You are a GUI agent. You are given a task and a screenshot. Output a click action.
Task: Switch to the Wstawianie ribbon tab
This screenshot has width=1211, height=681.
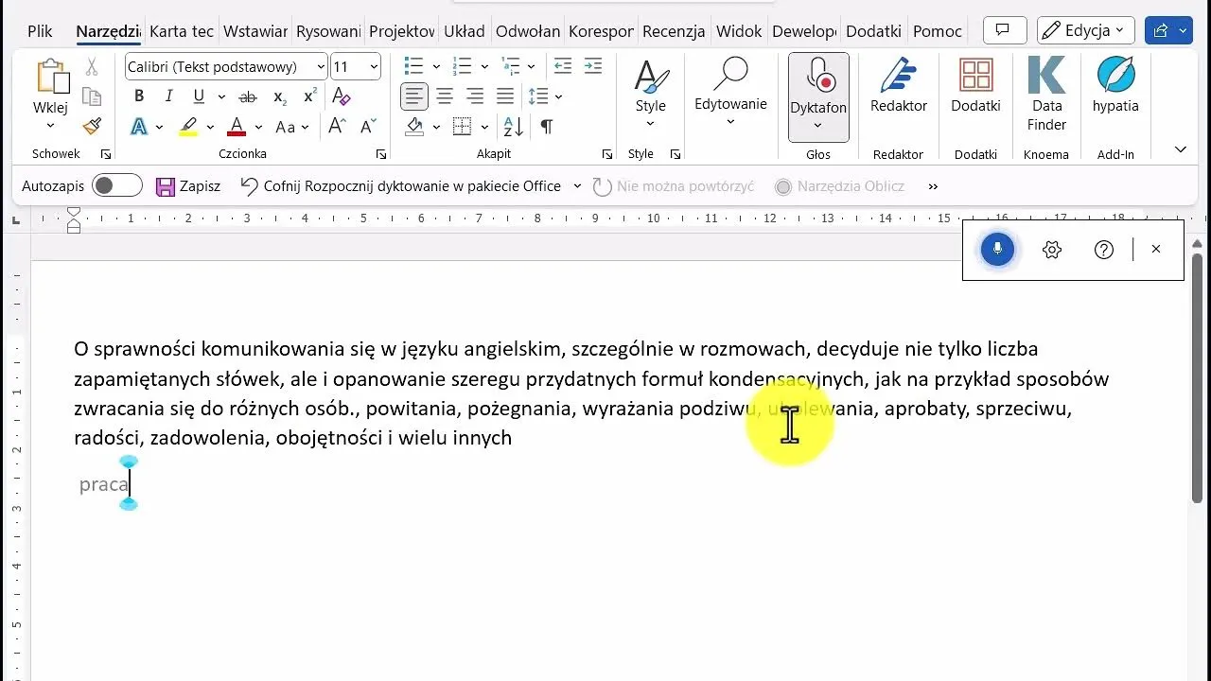coord(254,31)
